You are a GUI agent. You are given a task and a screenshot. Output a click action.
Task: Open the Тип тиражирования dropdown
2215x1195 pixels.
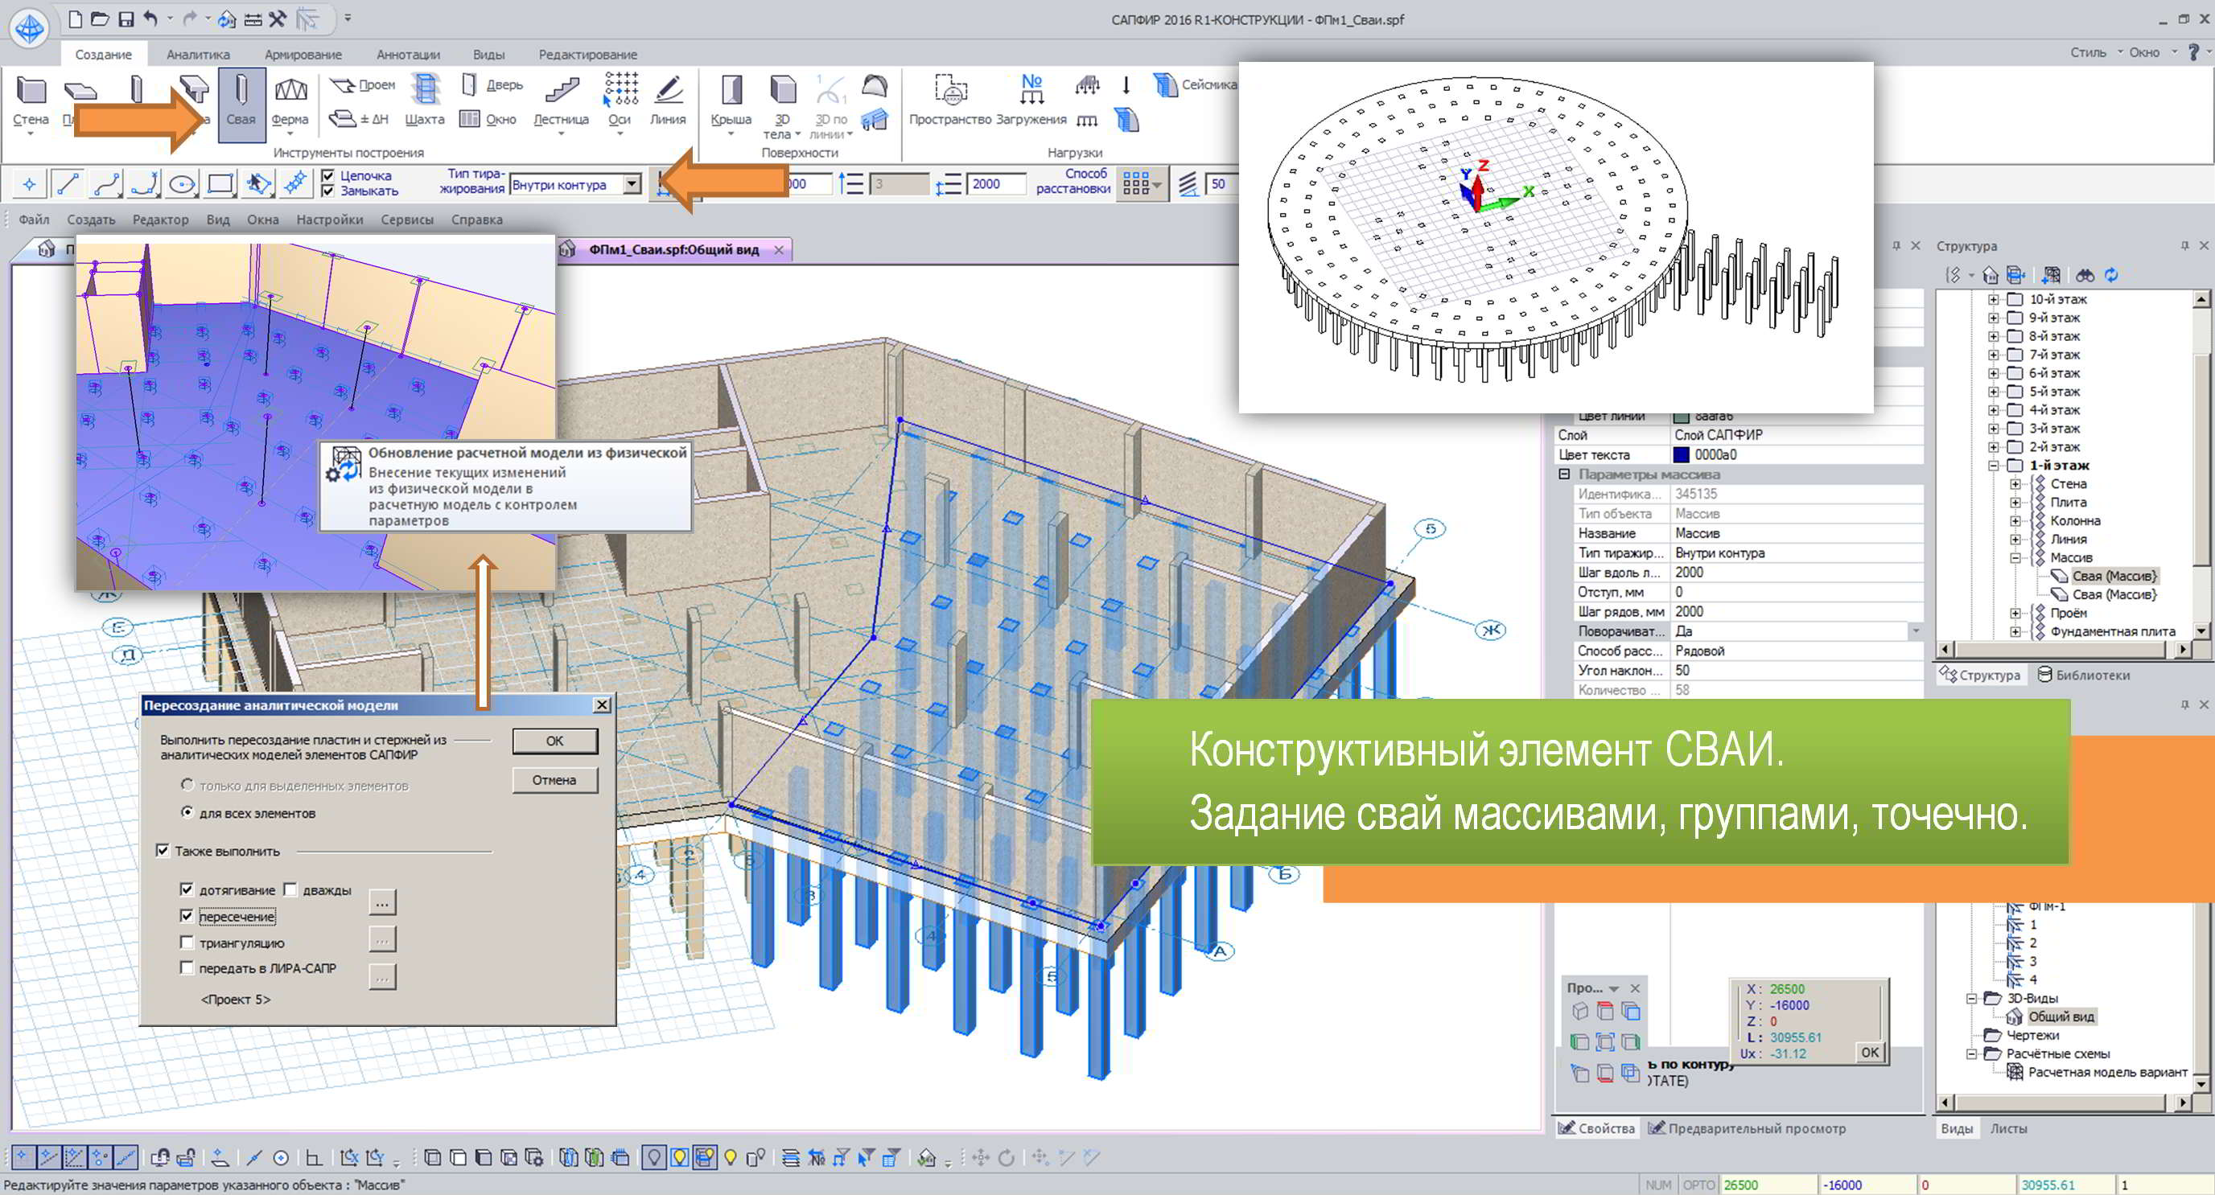632,184
